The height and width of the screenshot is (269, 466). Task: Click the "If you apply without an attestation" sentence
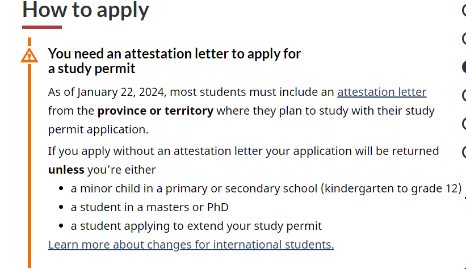pyautogui.click(x=243, y=151)
